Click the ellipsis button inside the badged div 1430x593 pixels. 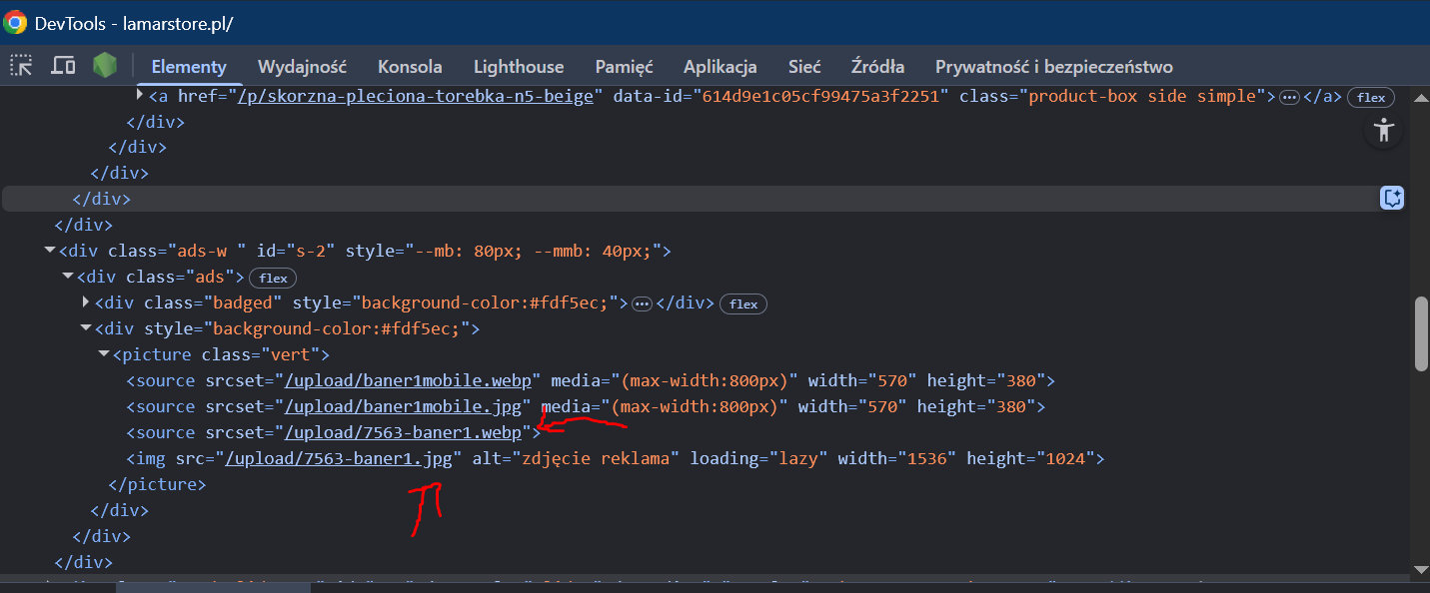[x=642, y=302]
